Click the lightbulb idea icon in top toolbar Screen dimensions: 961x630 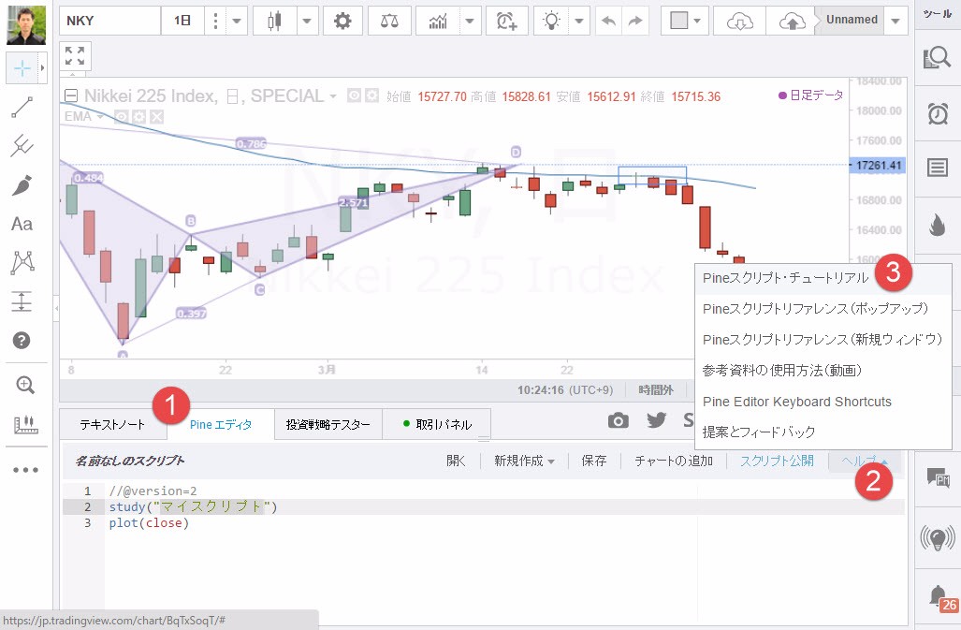(x=551, y=21)
